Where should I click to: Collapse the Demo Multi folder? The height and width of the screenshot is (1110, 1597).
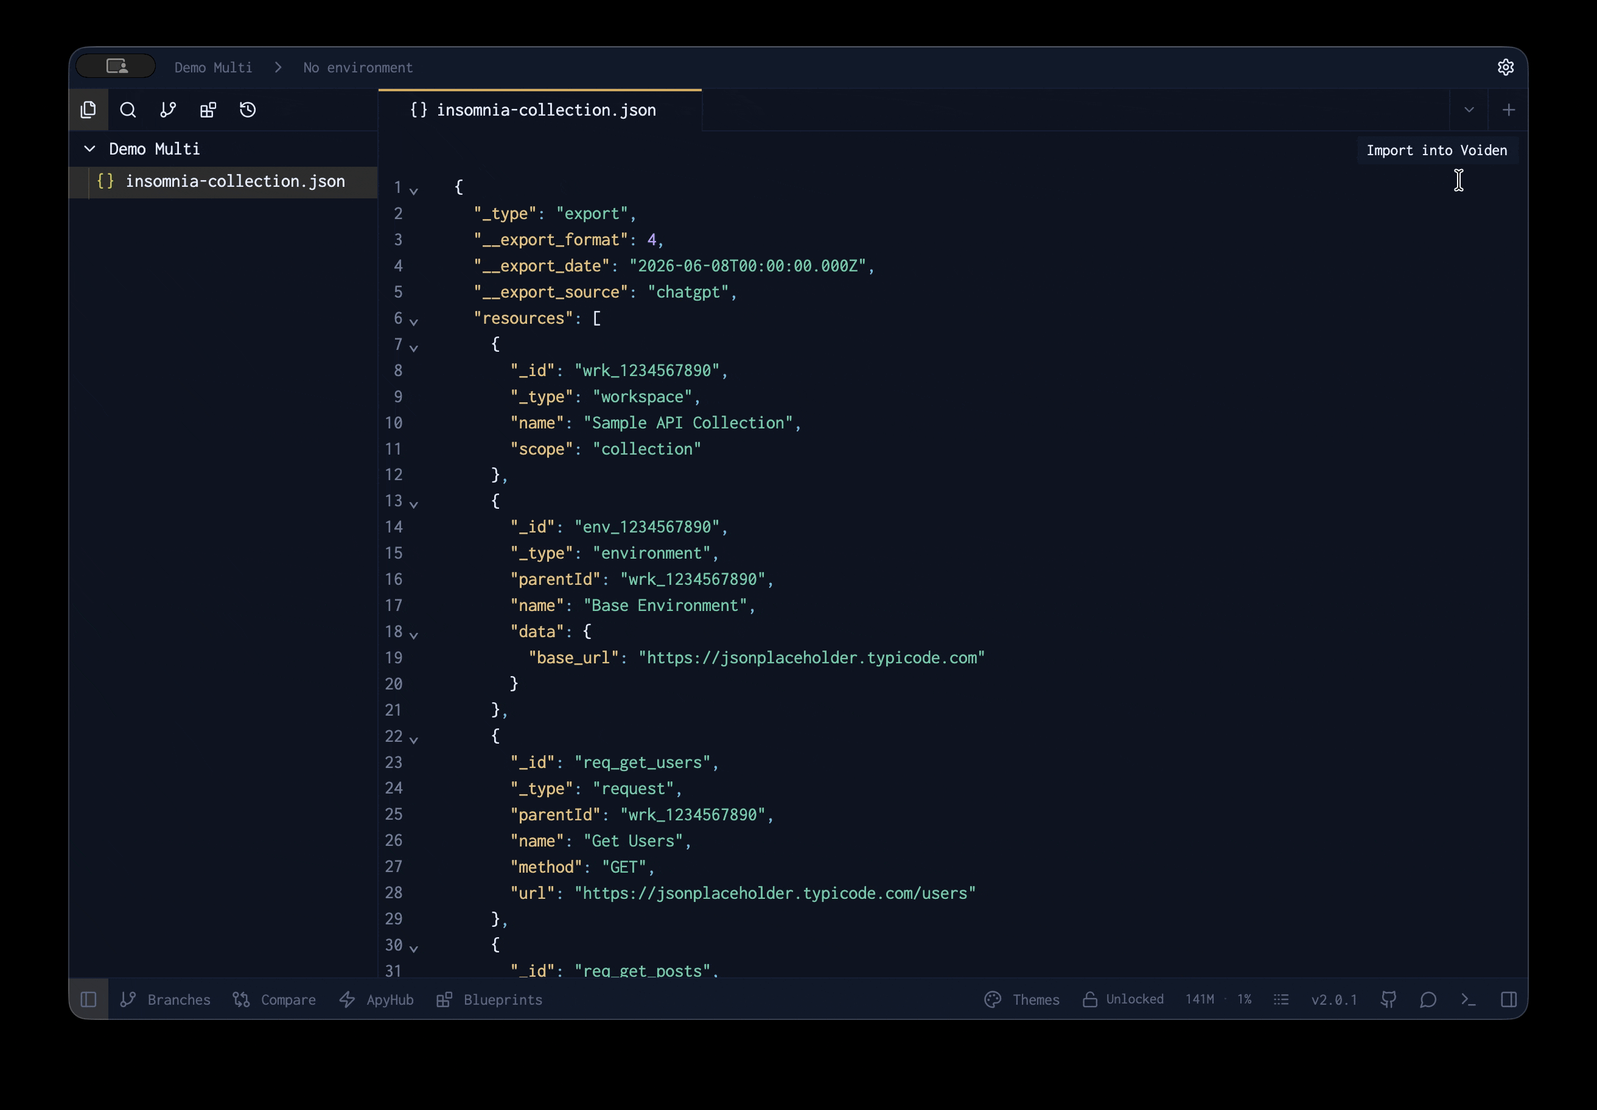[89, 149]
